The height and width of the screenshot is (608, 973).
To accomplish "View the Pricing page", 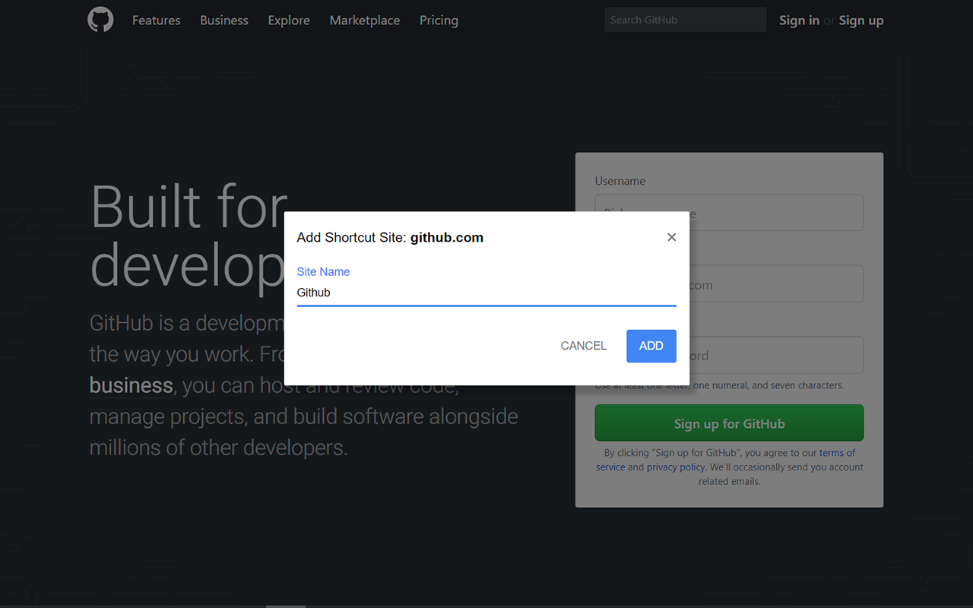I will tap(439, 21).
